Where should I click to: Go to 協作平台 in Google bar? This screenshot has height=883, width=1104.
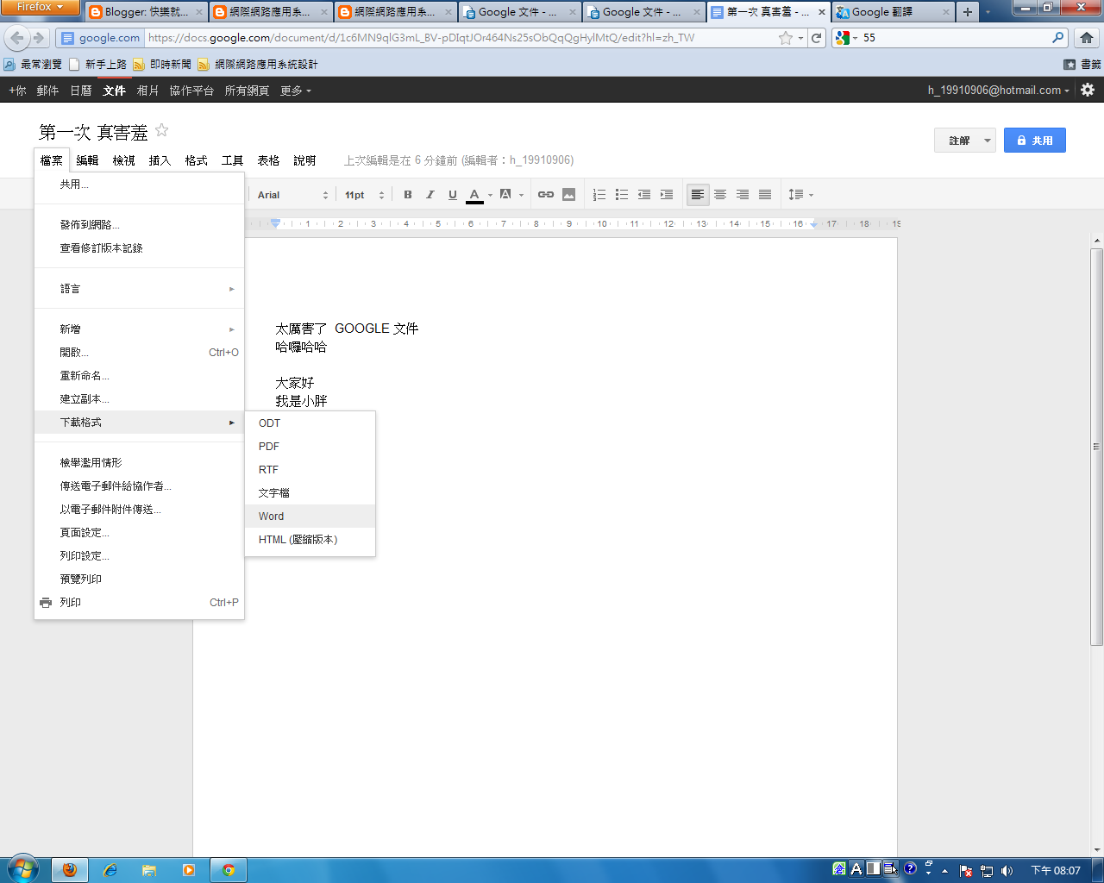pos(191,91)
